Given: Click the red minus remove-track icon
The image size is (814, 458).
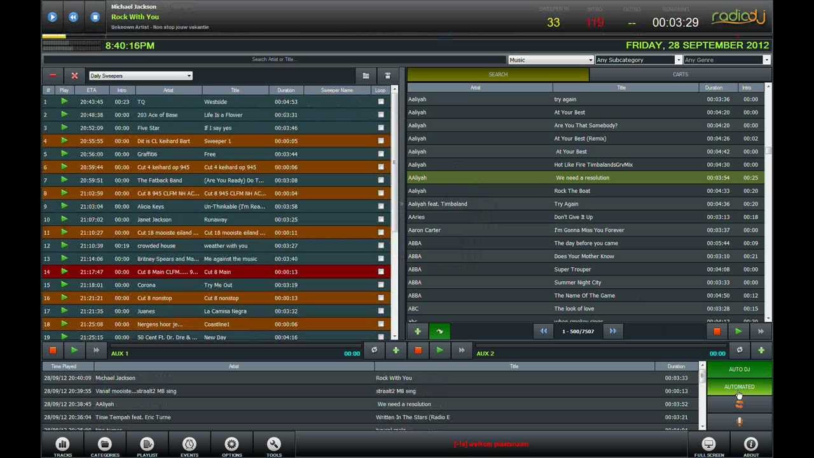Looking at the screenshot, I should 53,76.
